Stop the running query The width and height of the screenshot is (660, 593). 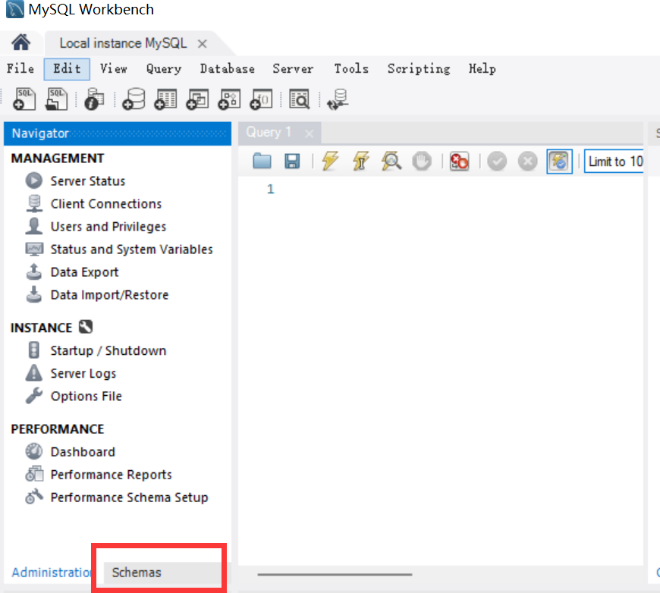(x=422, y=162)
